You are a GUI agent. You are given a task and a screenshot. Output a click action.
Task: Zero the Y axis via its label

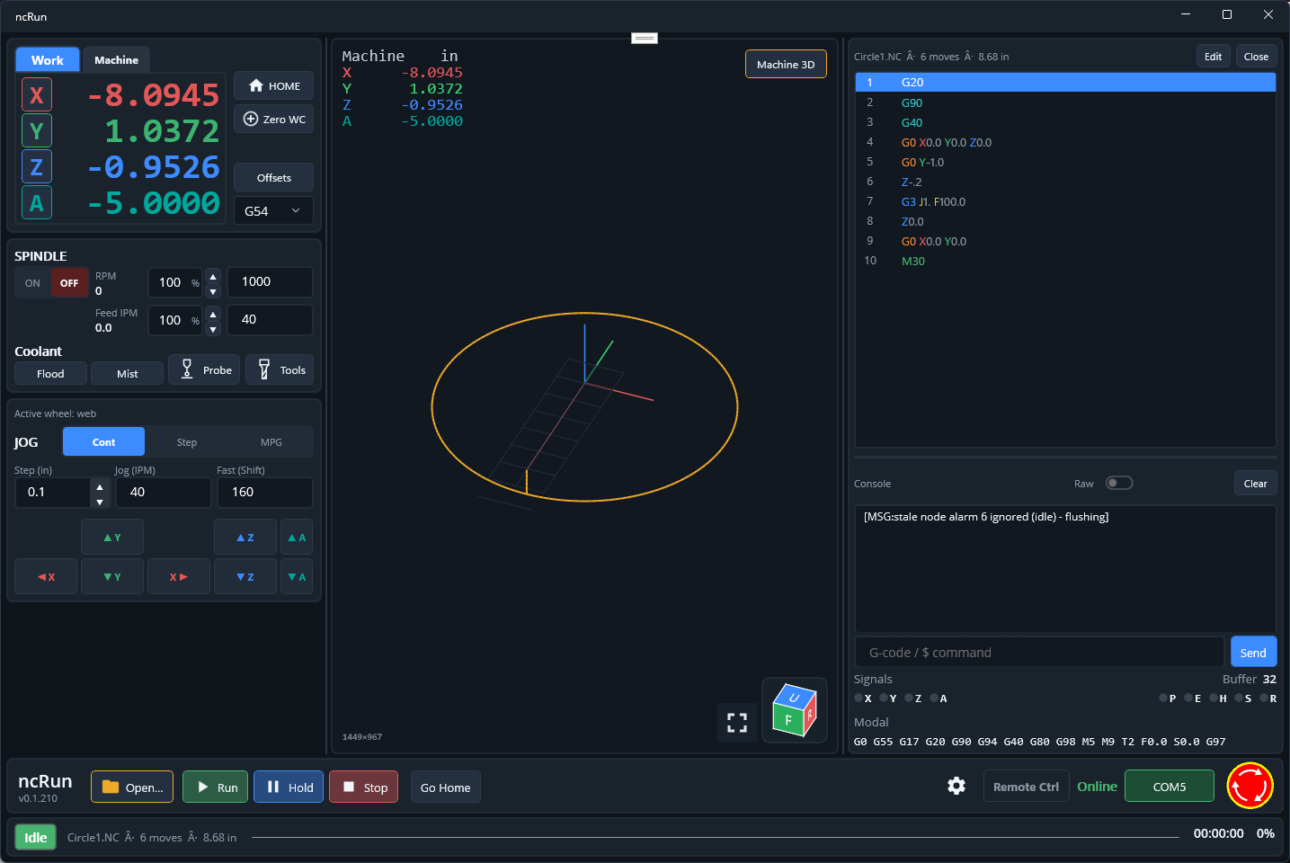pos(37,131)
